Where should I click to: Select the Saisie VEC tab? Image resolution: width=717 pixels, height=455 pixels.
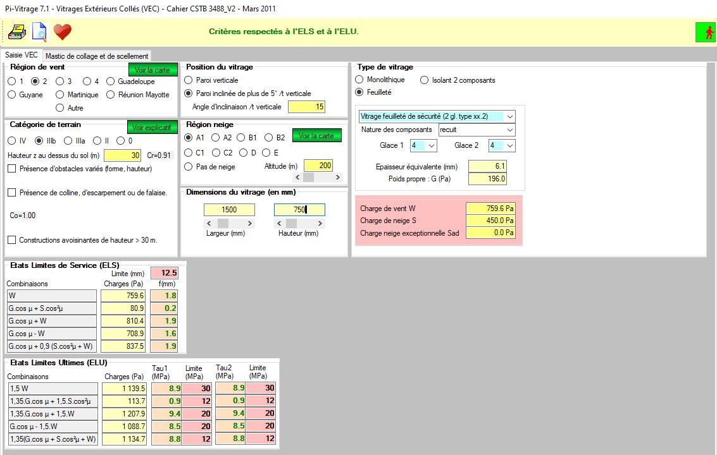coord(22,56)
